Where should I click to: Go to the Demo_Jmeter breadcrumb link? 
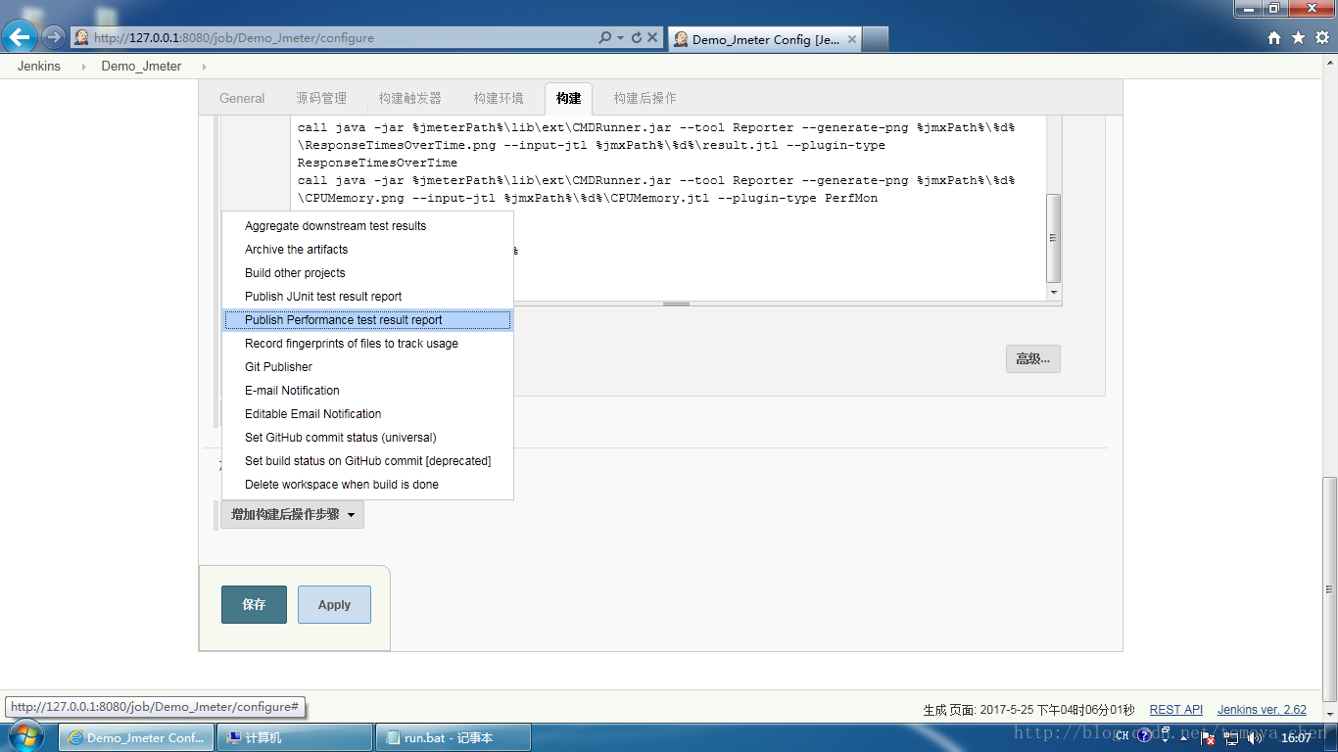point(141,67)
